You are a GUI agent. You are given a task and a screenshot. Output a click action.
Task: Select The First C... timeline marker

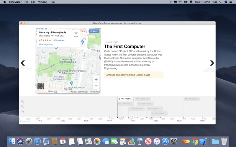click(x=126, y=99)
